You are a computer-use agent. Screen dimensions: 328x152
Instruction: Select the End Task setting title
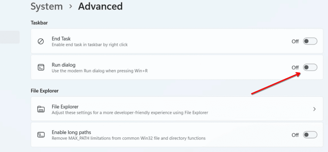click(x=61, y=39)
